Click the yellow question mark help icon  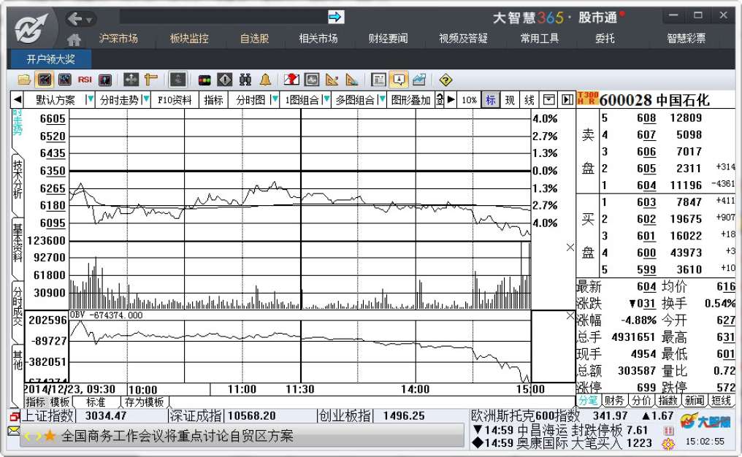point(445,80)
